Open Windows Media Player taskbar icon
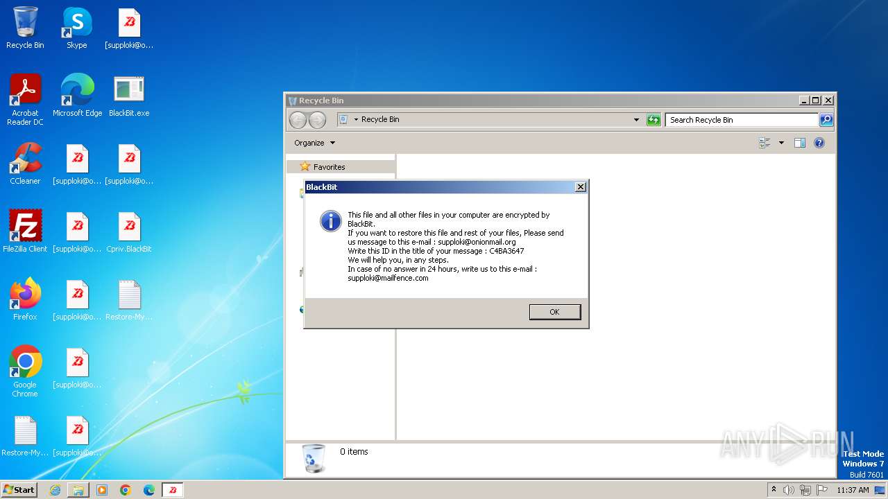 coord(102,490)
